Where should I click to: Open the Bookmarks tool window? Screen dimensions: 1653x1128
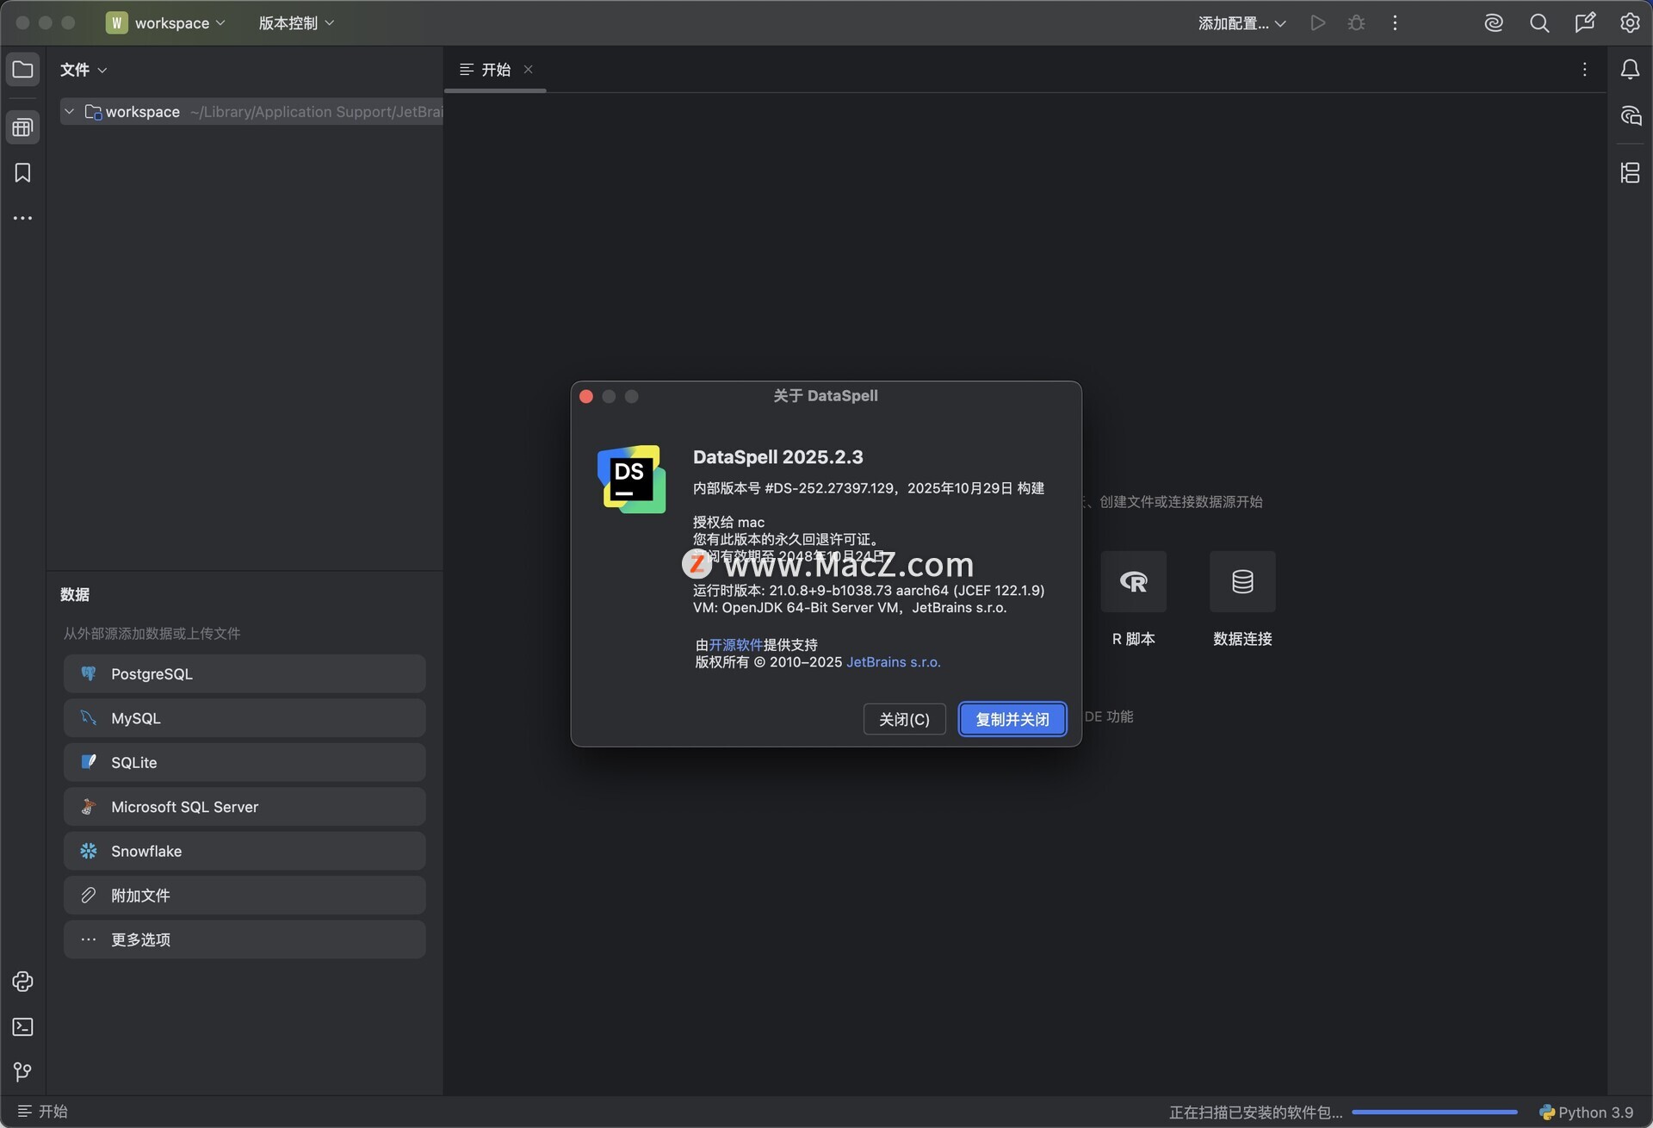click(22, 173)
